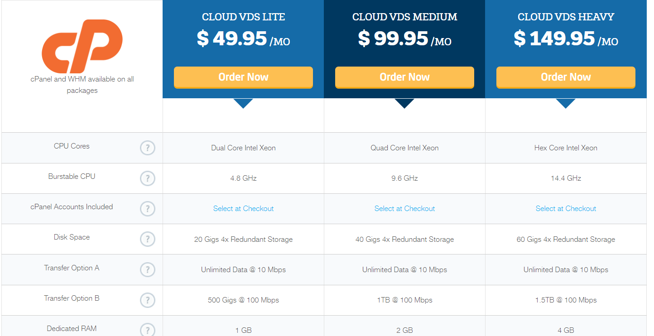Open the Dedicated RAM help icon
The width and height of the screenshot is (654, 336).
[x=147, y=330]
